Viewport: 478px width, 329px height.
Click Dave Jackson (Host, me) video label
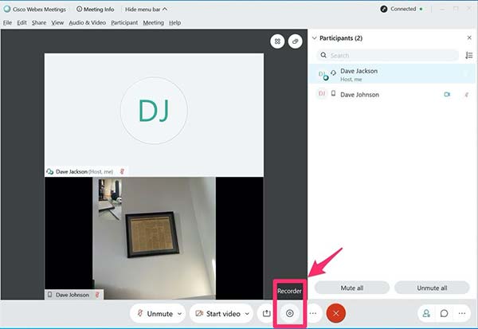[x=84, y=171]
